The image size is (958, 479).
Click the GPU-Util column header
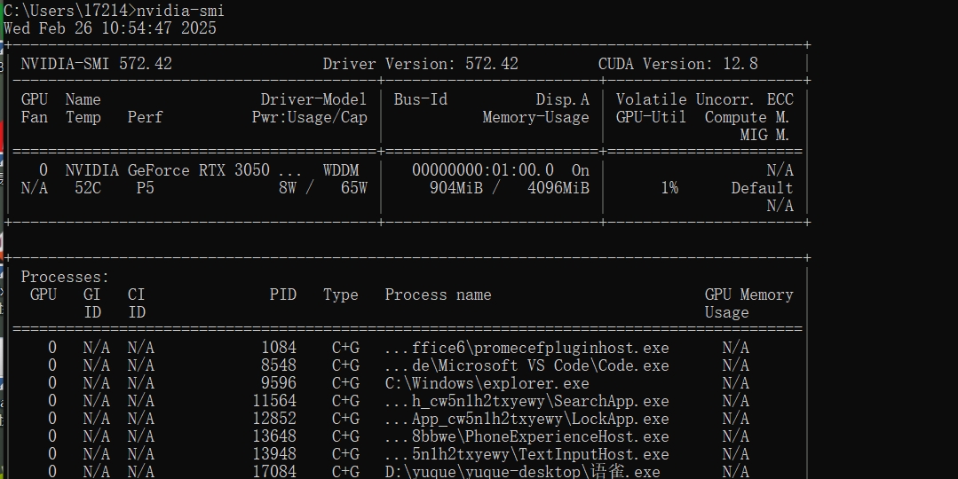point(652,117)
